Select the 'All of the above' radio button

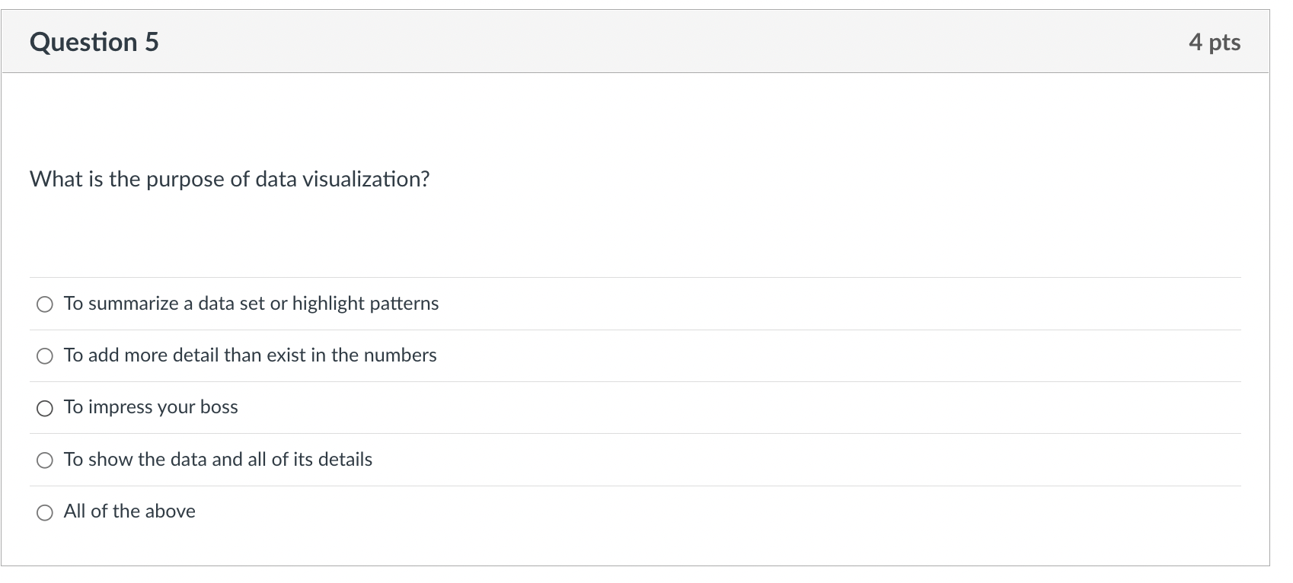tap(45, 512)
